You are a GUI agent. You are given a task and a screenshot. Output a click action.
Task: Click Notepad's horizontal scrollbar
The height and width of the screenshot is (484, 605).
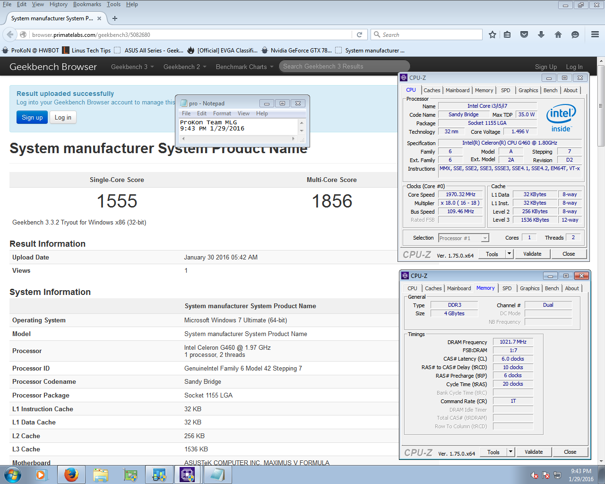click(237, 139)
